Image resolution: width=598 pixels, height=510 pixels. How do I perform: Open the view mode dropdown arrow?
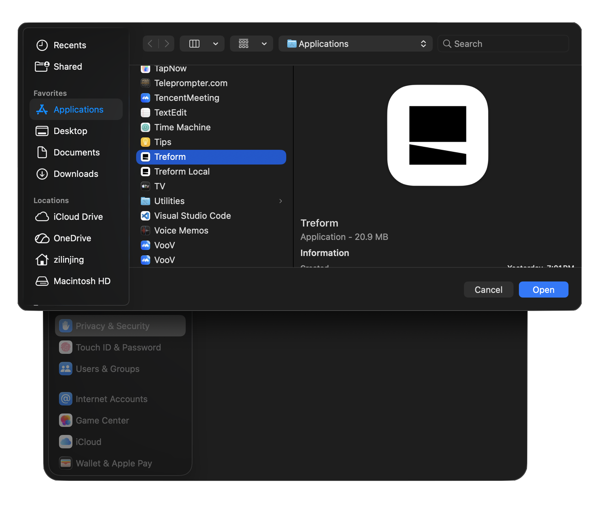216,44
